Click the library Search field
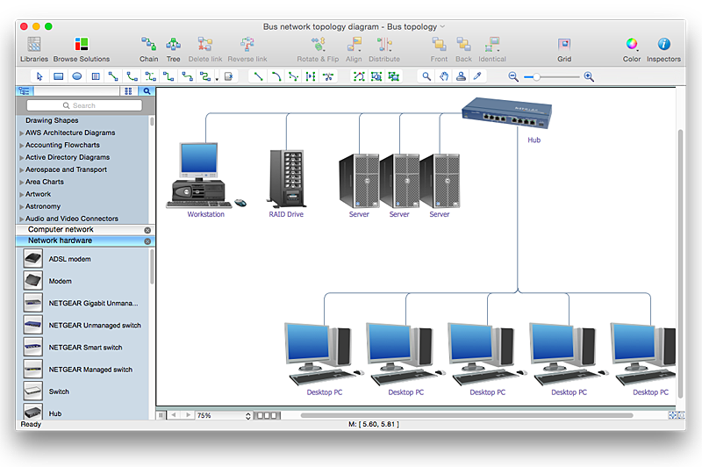702x467 pixels. (84, 105)
